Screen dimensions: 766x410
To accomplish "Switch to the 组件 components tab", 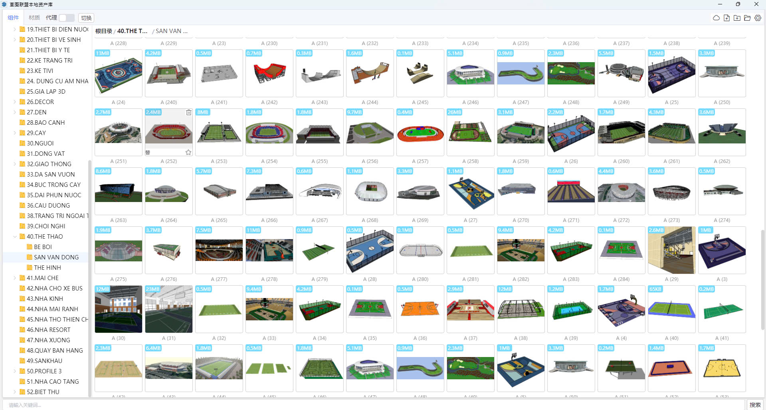I will (13, 18).
